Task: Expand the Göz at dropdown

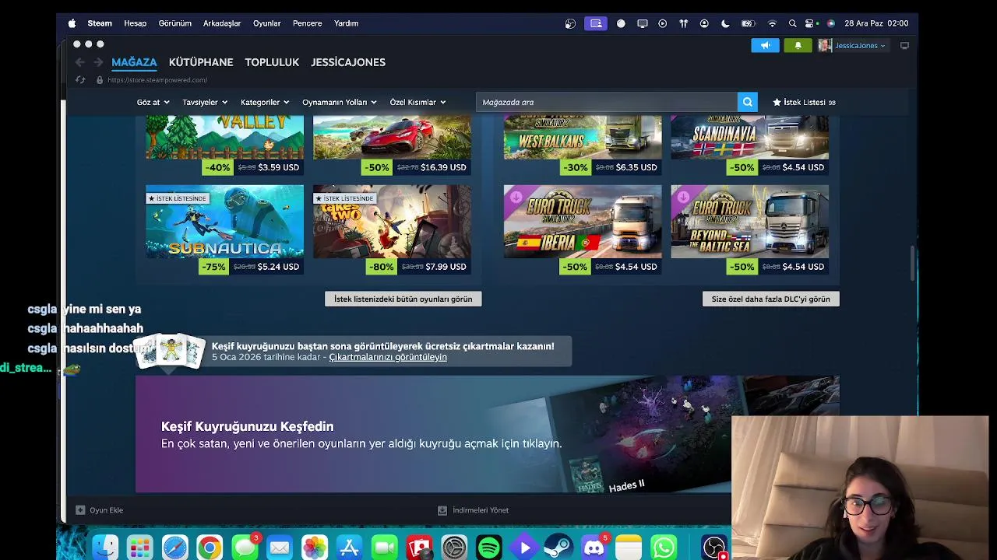Action: (x=152, y=102)
